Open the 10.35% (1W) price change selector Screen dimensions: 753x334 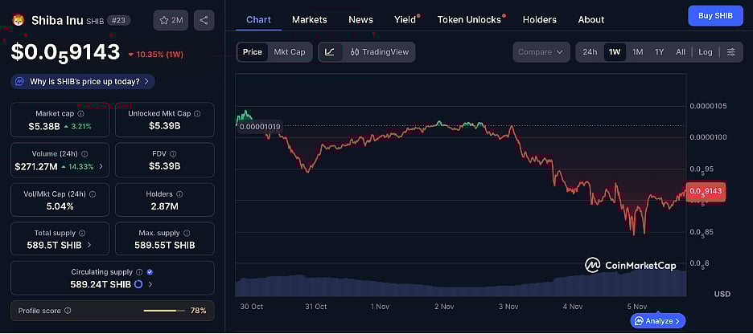pos(155,55)
